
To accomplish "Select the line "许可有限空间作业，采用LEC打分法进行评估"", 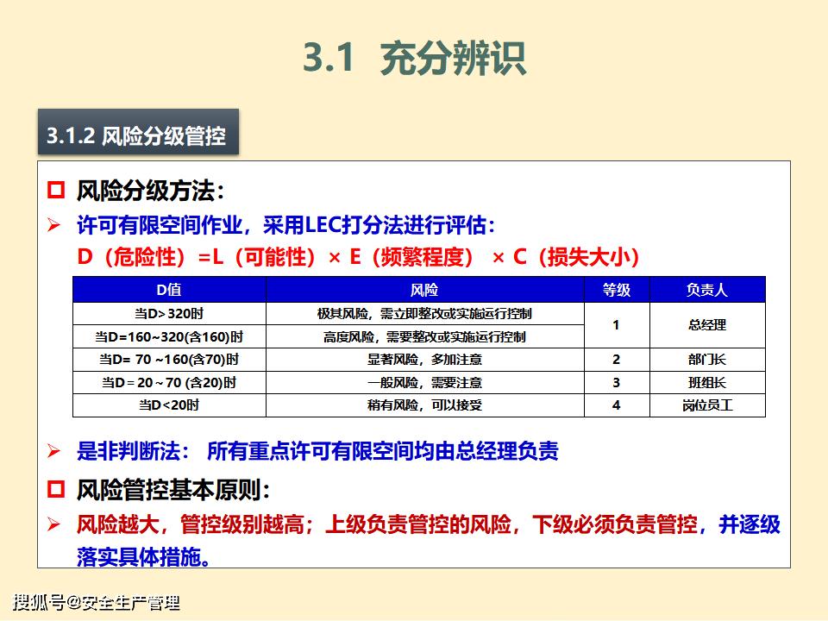I will point(285,225).
